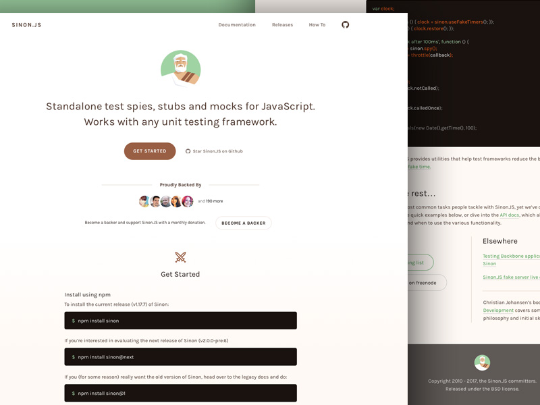Viewport: 540px width, 405px height.
Task: Open the second backer avatar
Action: tap(155, 201)
